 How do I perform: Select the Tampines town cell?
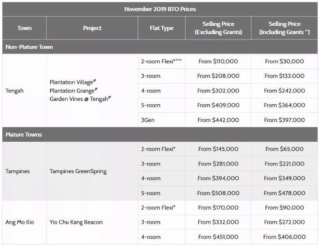(17, 171)
